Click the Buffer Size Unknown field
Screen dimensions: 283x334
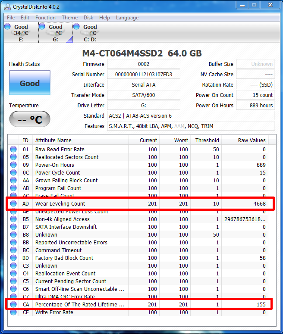[255, 64]
